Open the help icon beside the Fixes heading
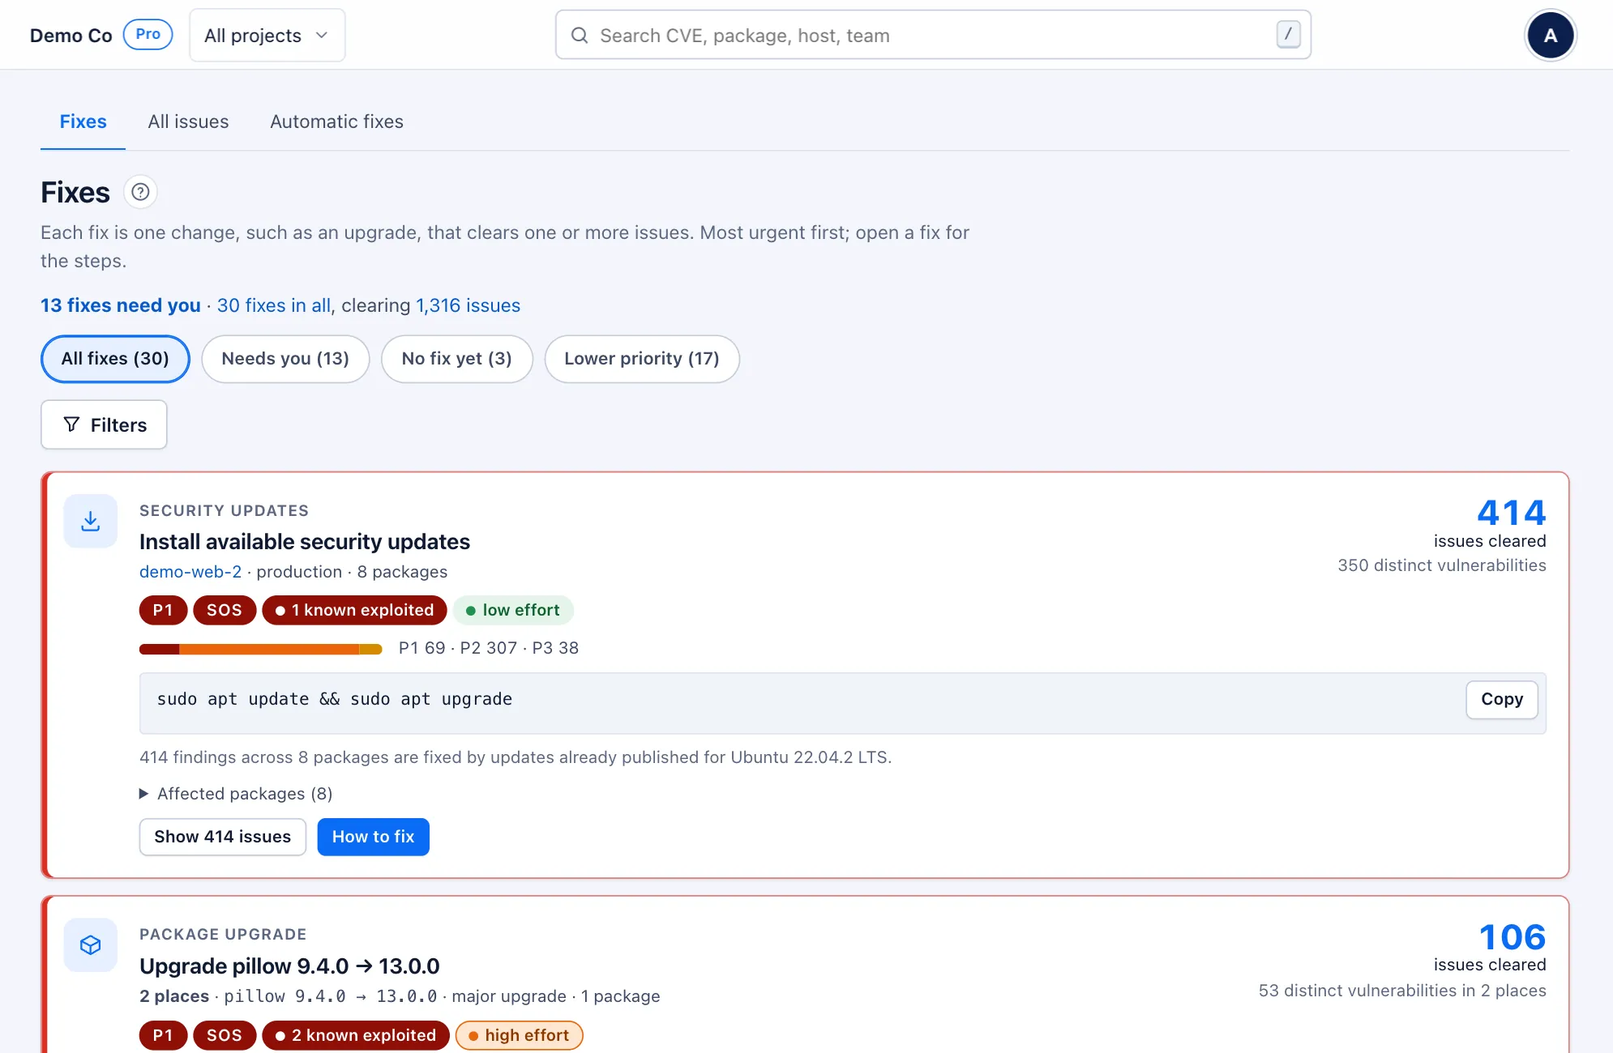The height and width of the screenshot is (1053, 1613). click(x=140, y=192)
